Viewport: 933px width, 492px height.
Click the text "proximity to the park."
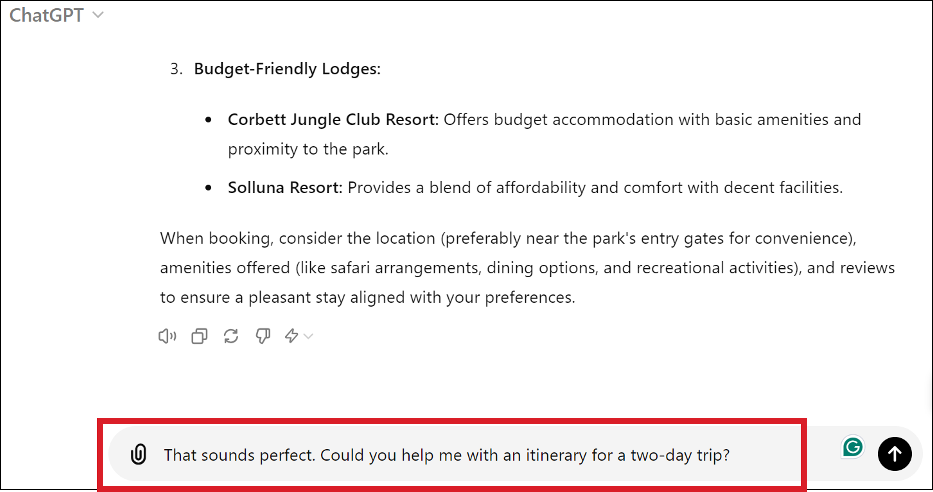tap(308, 149)
